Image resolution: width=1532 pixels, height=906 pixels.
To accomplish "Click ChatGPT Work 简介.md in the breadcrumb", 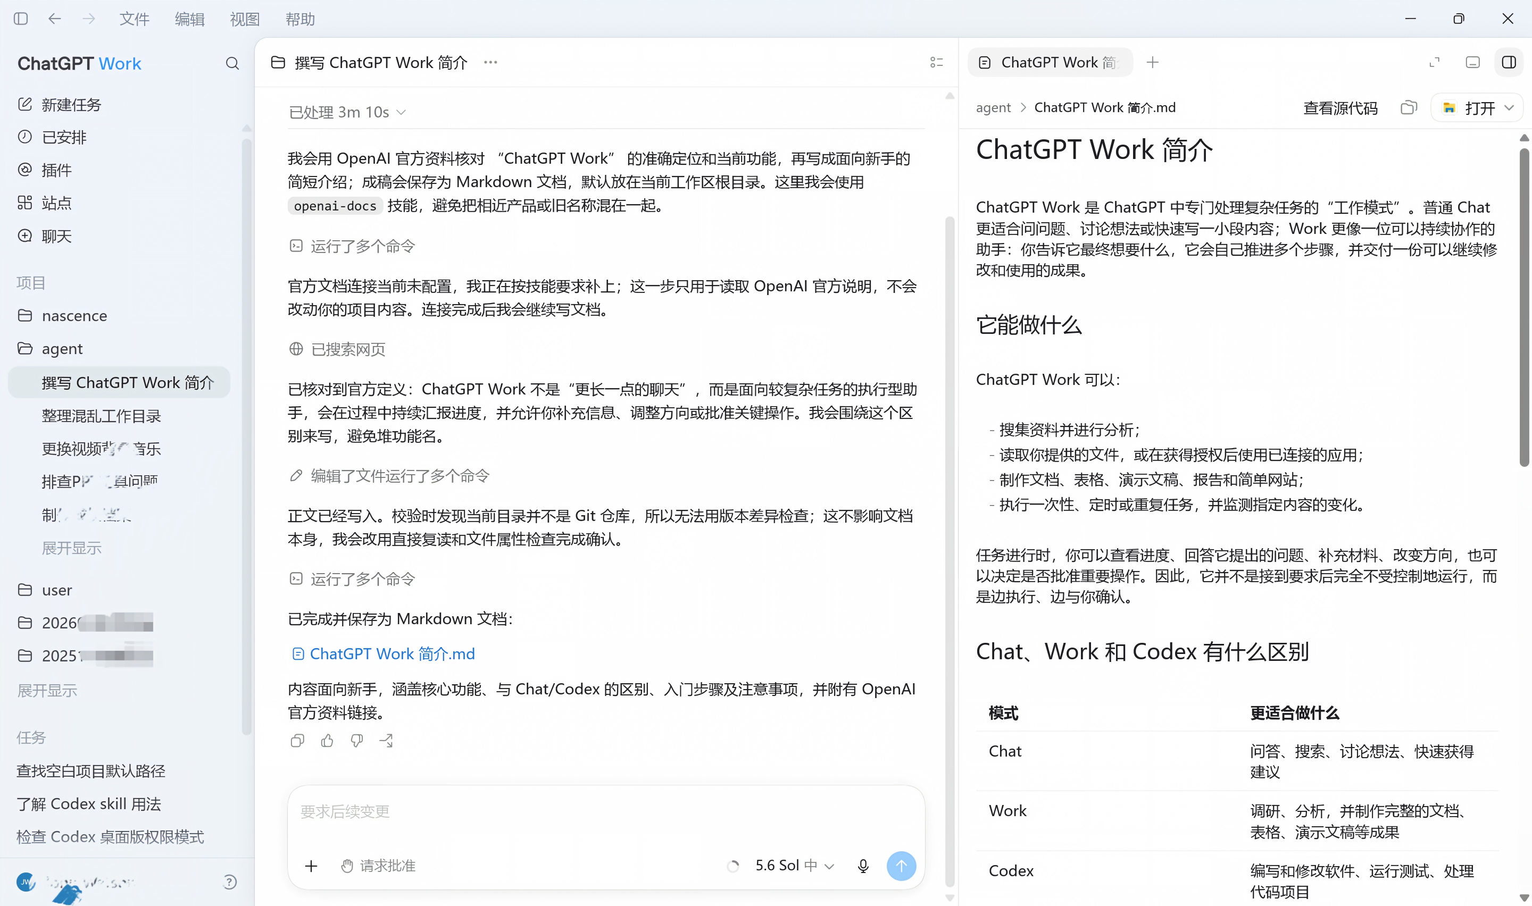I will click(1104, 108).
